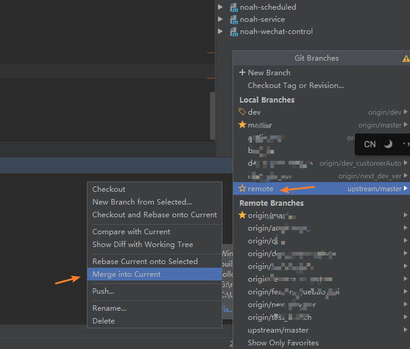Select the dev local branch

321,112
